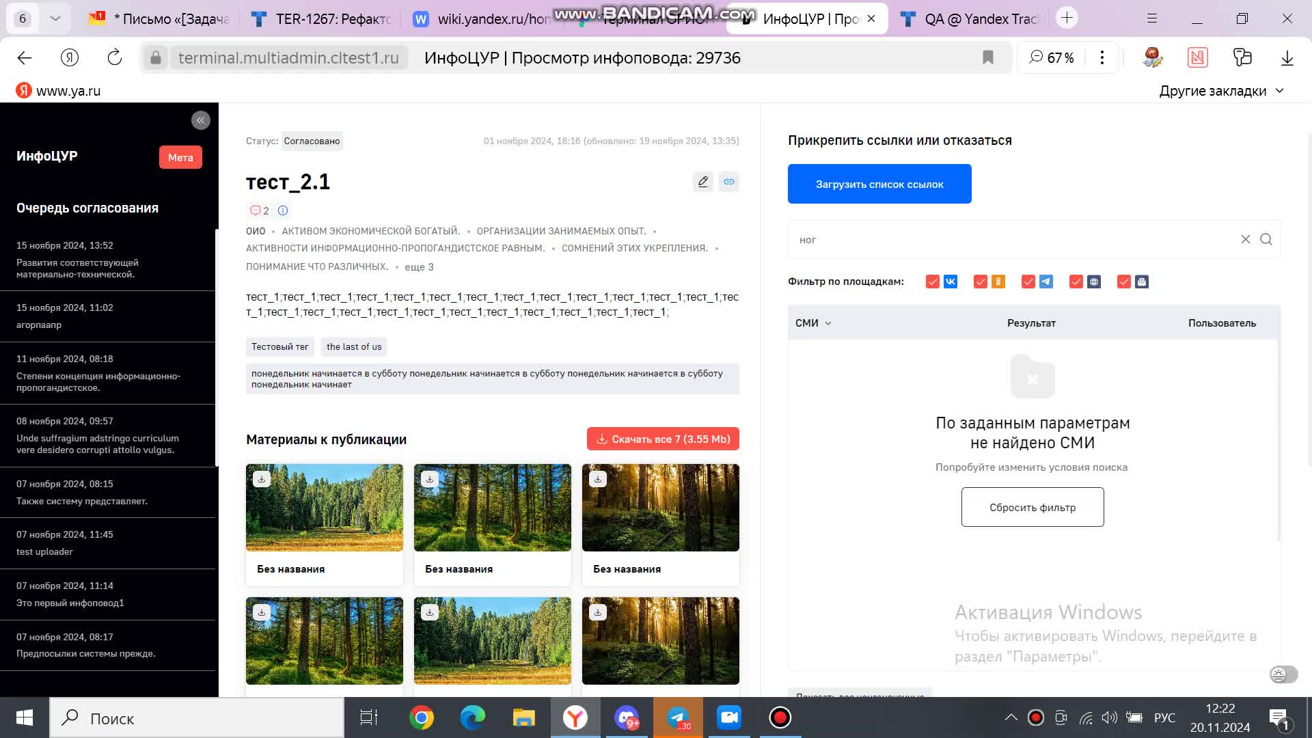Switch to the QA @ Yandex Tracker tab
Image resolution: width=1312 pixels, height=738 pixels.
click(972, 19)
